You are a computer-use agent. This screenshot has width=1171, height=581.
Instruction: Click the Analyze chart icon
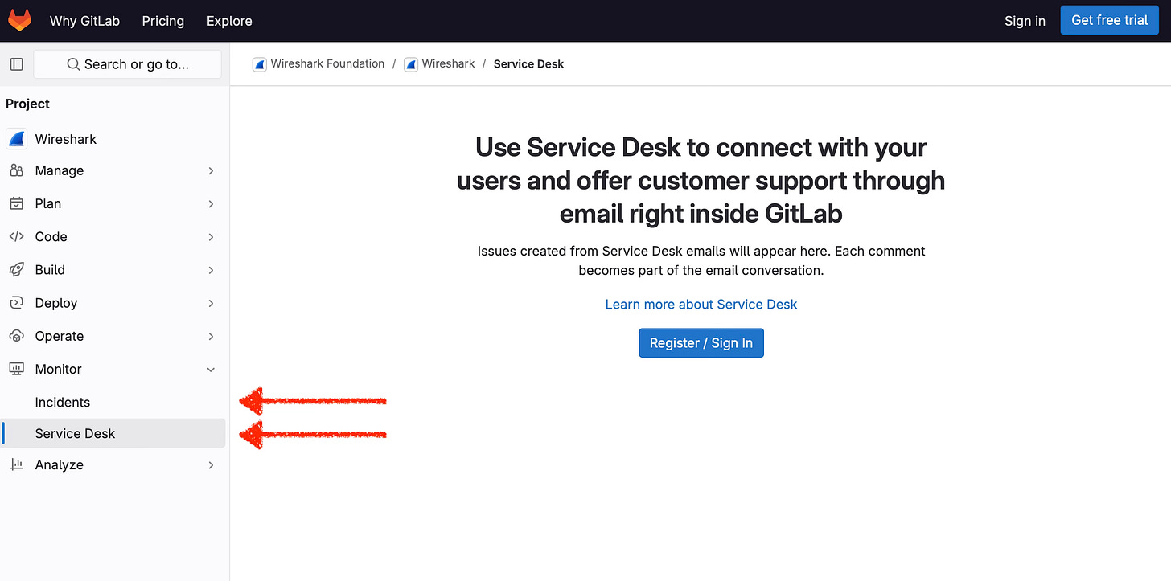pyautogui.click(x=17, y=464)
